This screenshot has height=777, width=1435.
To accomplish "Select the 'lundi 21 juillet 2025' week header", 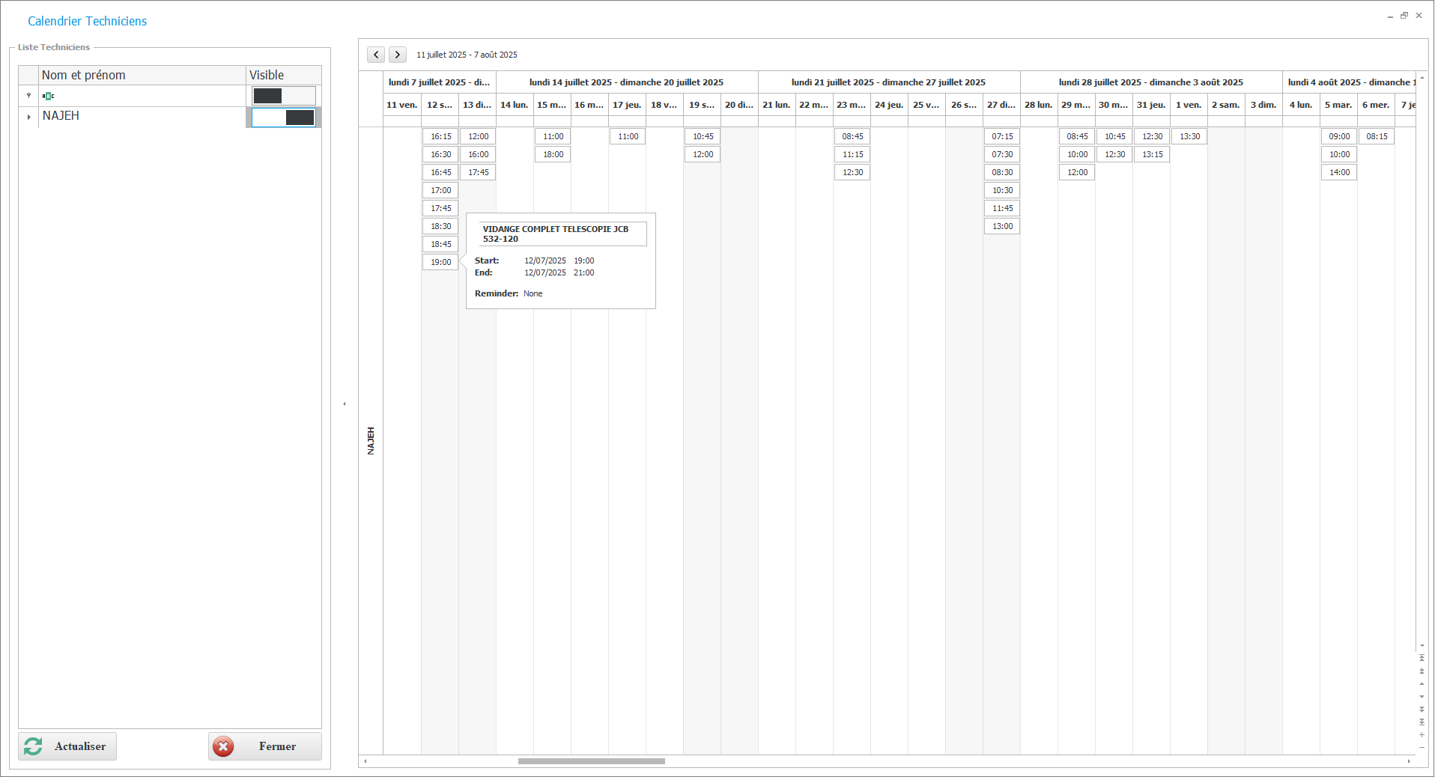I will pos(888,82).
